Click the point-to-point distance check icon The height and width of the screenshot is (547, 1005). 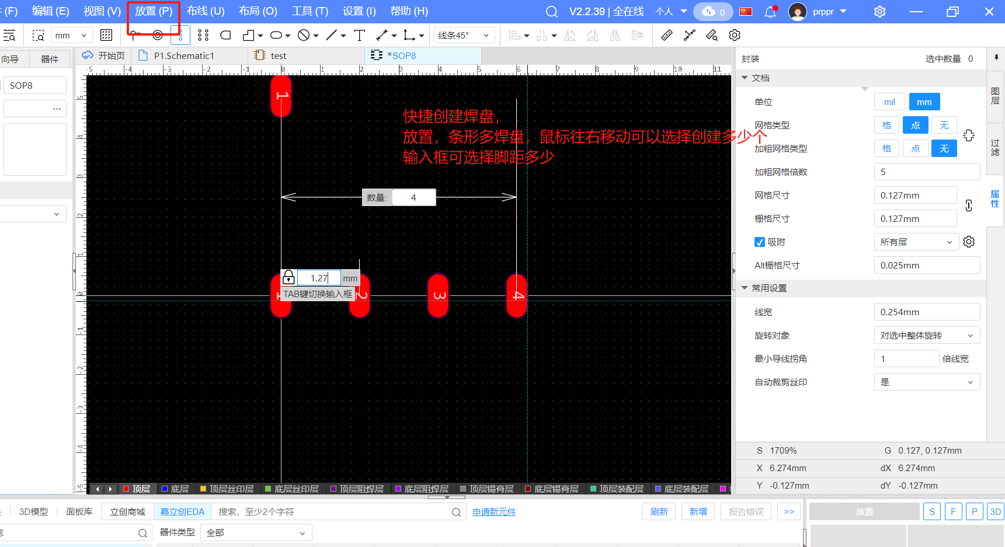point(690,36)
